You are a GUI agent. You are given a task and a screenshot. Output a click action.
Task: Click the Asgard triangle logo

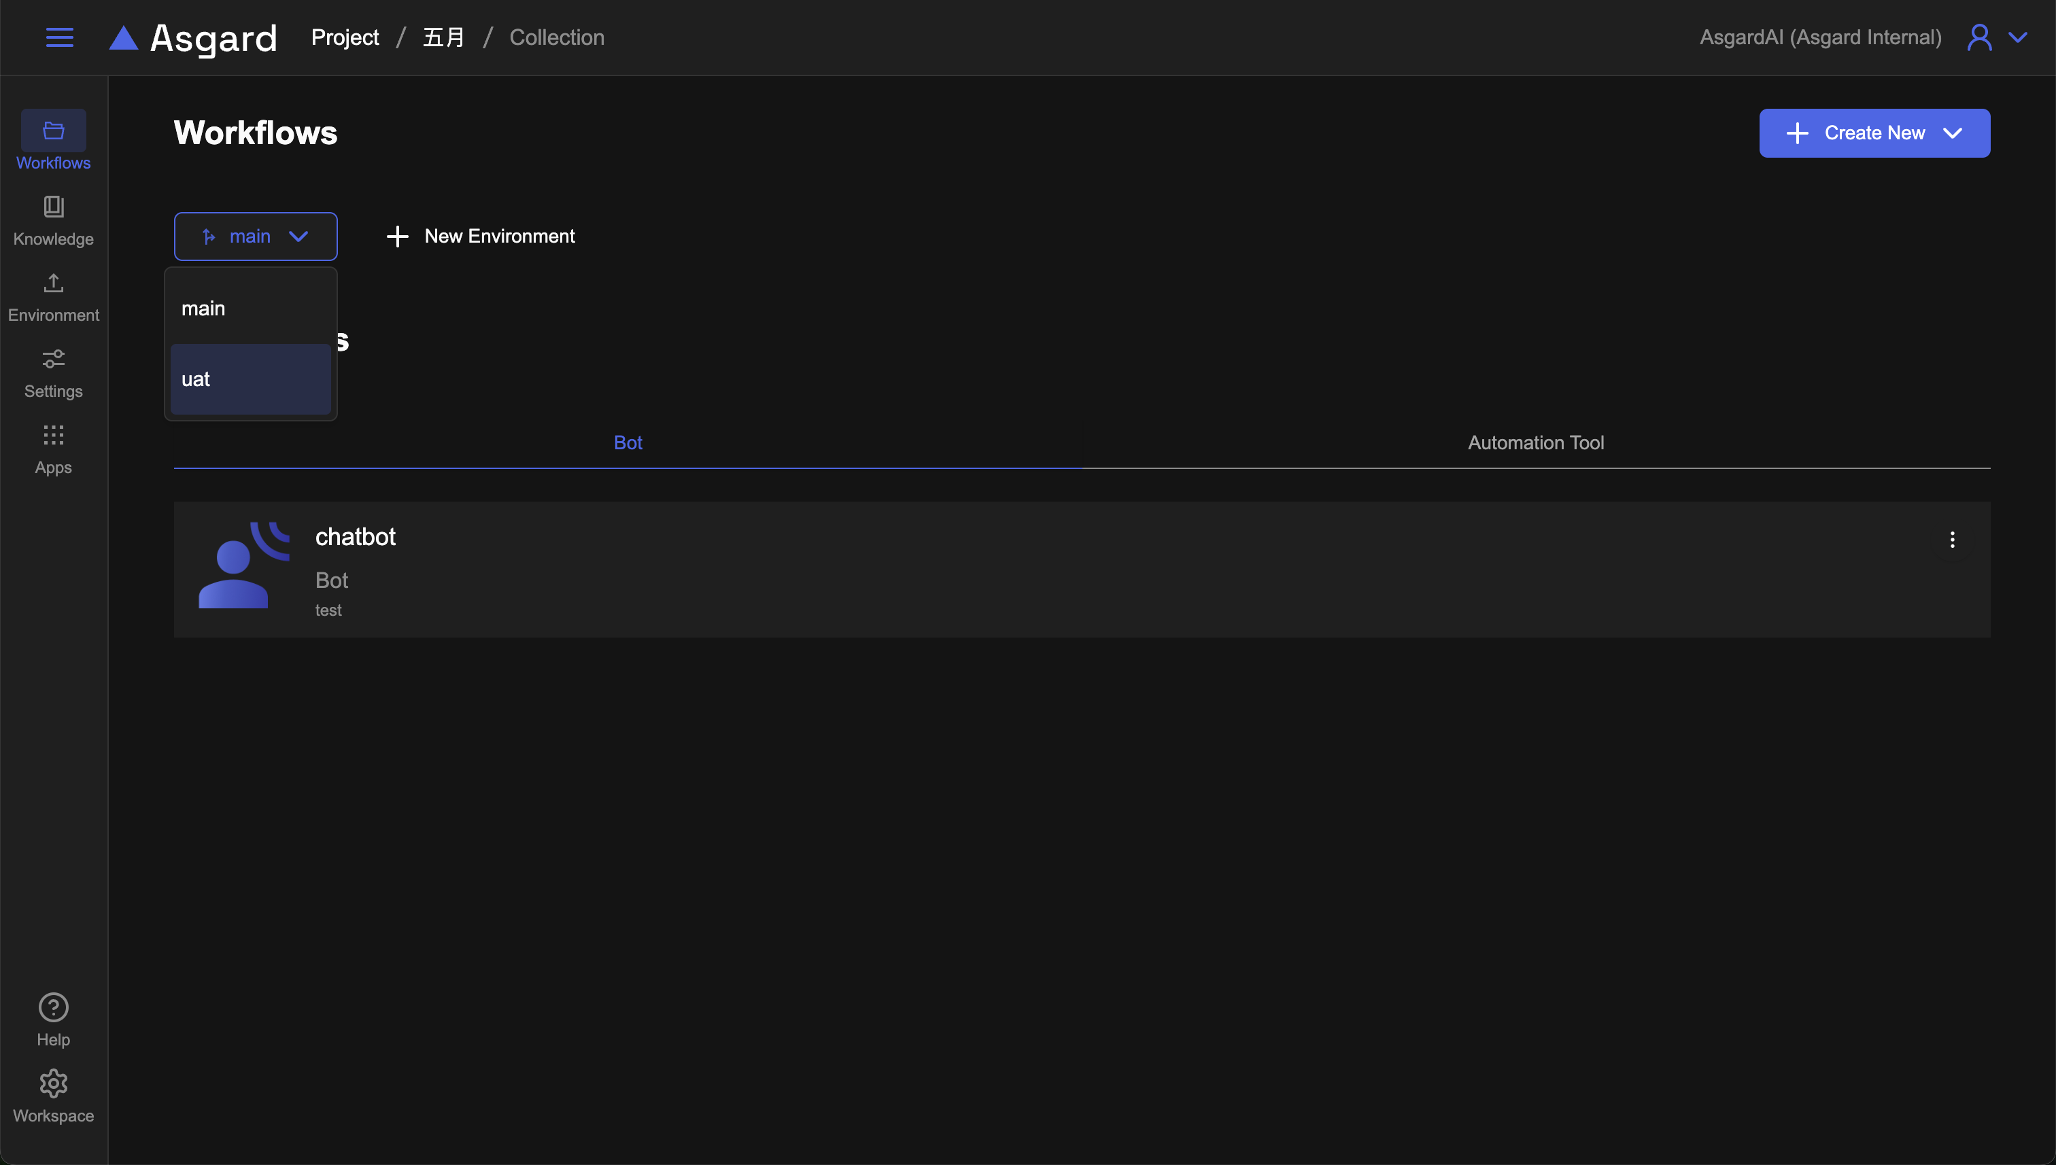point(123,37)
